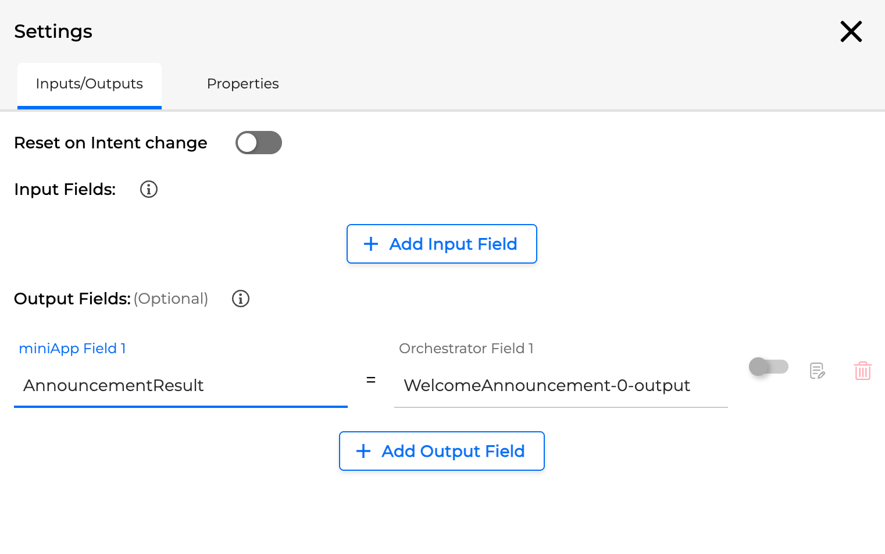This screenshot has height=554, width=885.
Task: Enable the toggle on the output field row
Action: coord(768,367)
